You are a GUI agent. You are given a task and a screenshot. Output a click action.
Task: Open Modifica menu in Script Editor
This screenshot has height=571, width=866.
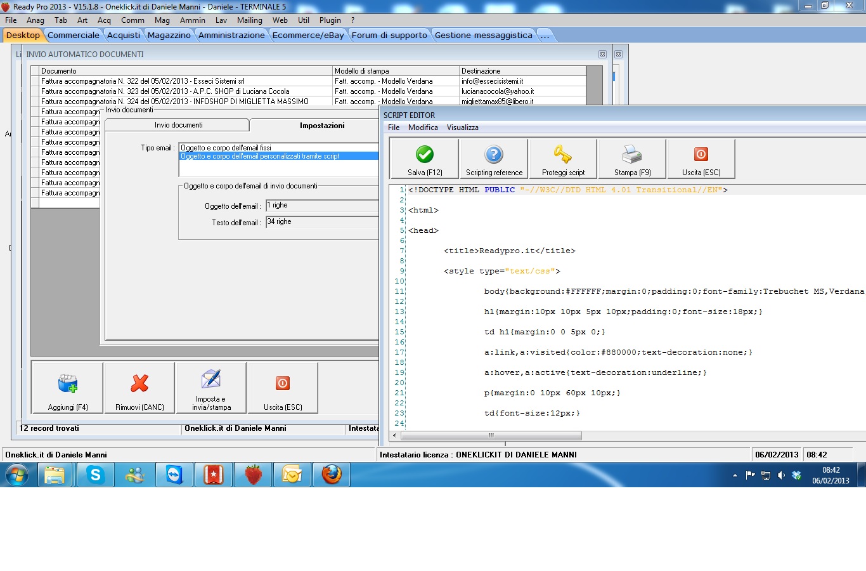(x=423, y=128)
